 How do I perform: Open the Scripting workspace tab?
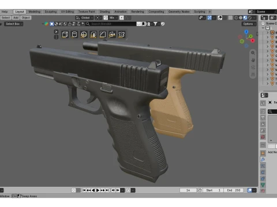(200, 11)
